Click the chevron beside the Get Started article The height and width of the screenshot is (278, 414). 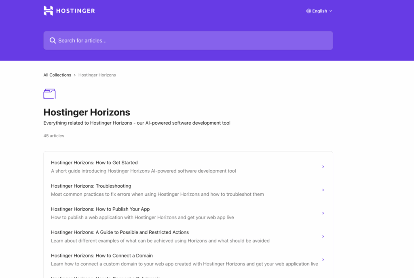click(323, 167)
